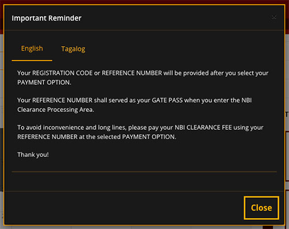This screenshot has height=229, width=289.
Task: Click the dark red page header behind the modal
Action: click(144, 2)
